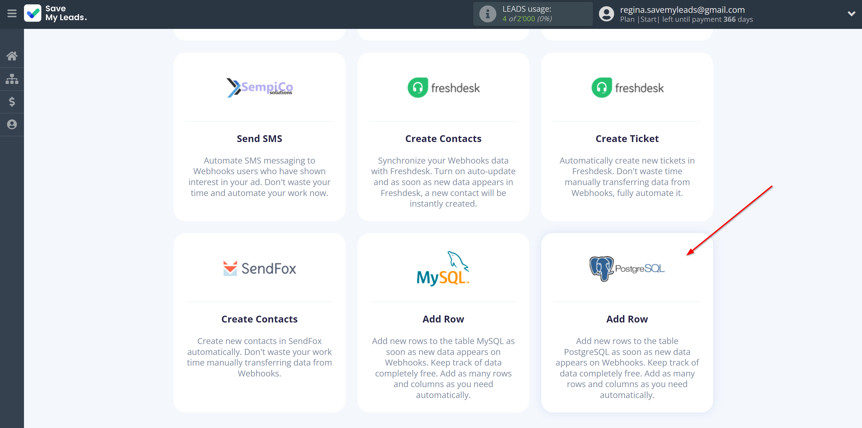Viewport: 862px width, 428px height.
Task: Select the Create Ticket title
Action: [x=627, y=138]
